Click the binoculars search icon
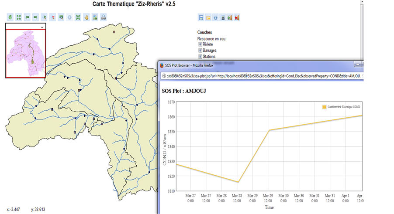The height and width of the screenshot is (214, 394). tap(223, 18)
